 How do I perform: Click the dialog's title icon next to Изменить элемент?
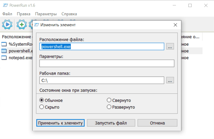pos(37,25)
